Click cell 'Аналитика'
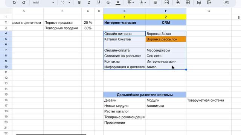The width and height of the screenshot is (241, 135). pyautogui.click(x=166, y=106)
